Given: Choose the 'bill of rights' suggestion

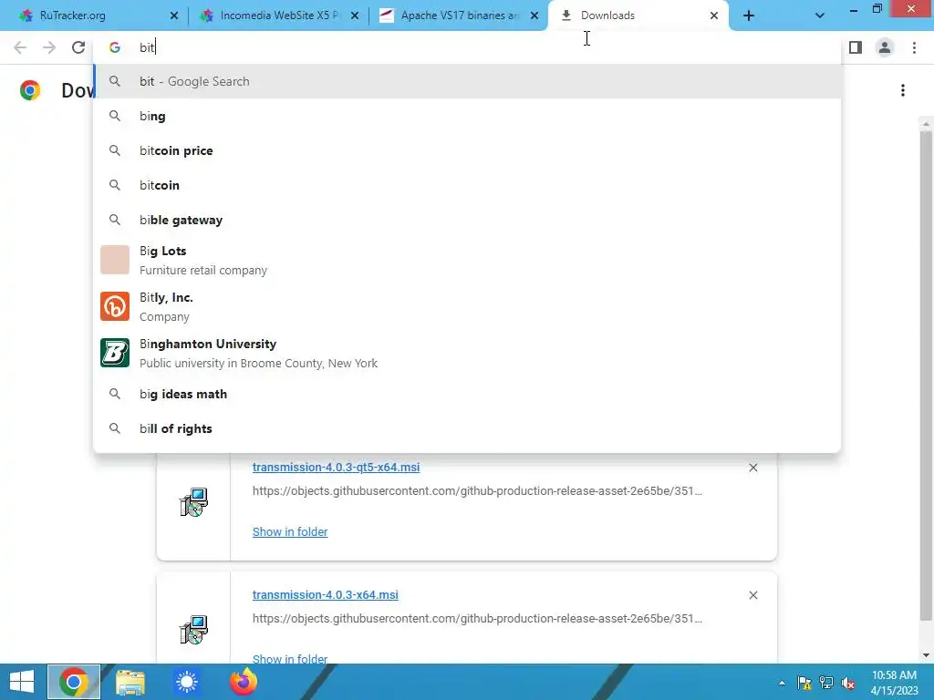Looking at the screenshot, I should pos(467,428).
